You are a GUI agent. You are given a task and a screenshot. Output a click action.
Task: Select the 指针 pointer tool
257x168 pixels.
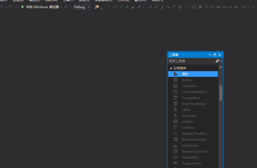(x=185, y=74)
